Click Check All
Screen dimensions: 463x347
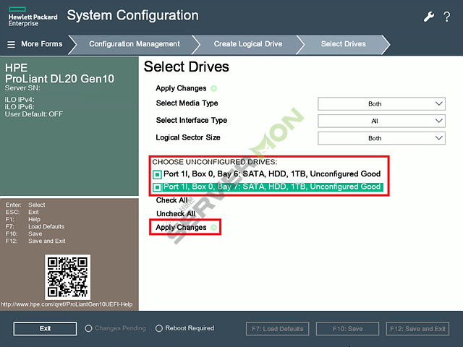click(172, 200)
